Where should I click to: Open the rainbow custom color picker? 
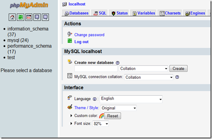click(x=102, y=116)
